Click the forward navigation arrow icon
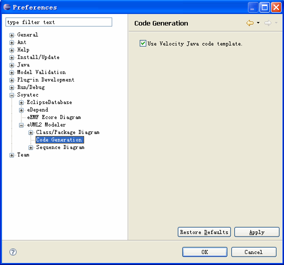This screenshot has height=265, width=284. (268, 23)
